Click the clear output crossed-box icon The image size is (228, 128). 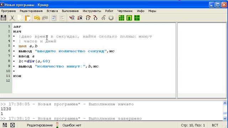point(12,125)
